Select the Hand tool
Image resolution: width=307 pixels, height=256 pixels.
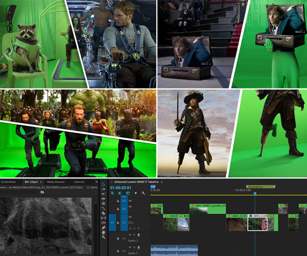(x=103, y=232)
